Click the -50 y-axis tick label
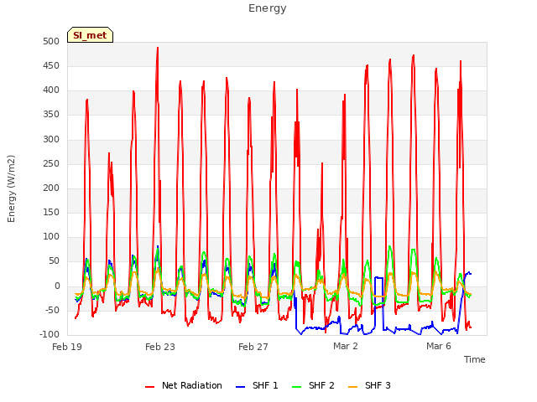The width and height of the screenshot is (537, 402). [x=52, y=311]
